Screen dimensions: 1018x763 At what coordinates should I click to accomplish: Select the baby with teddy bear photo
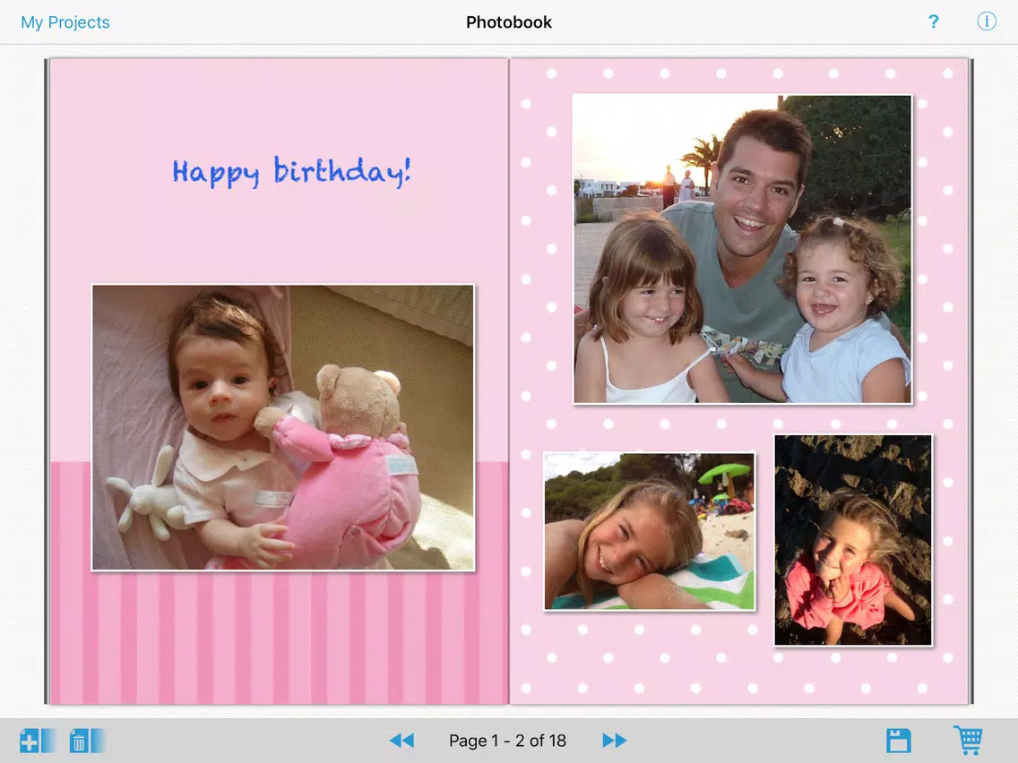click(x=283, y=427)
